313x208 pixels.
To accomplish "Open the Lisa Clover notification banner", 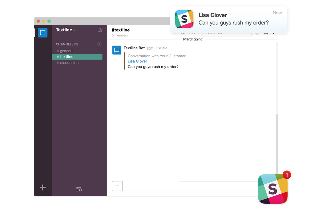I will [x=228, y=19].
